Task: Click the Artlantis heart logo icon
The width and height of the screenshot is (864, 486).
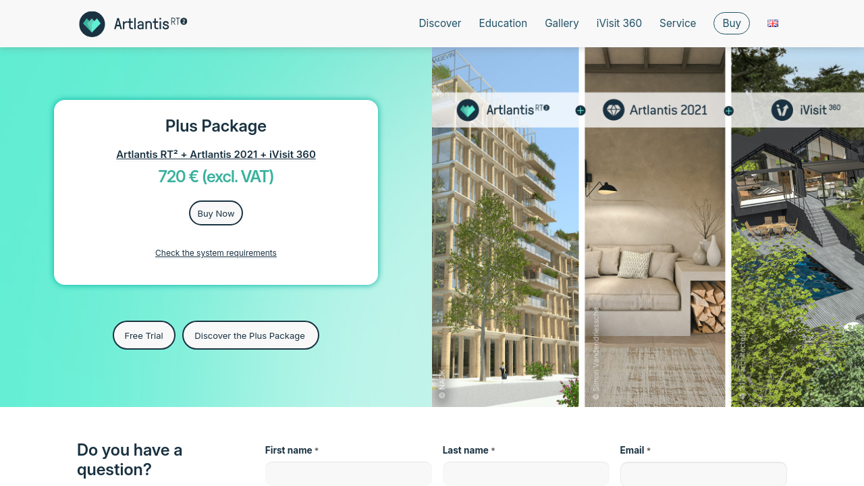Action: tap(92, 24)
